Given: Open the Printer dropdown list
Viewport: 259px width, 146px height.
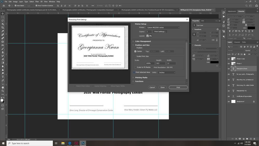Looking at the screenshot, I should [x=163, y=28].
